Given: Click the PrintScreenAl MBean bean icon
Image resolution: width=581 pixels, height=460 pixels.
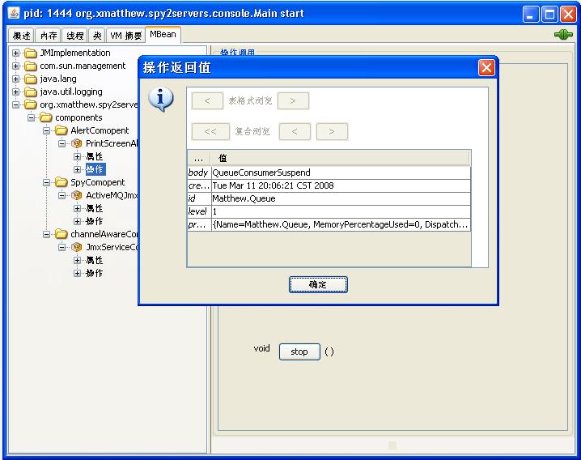Looking at the screenshot, I should [x=77, y=143].
